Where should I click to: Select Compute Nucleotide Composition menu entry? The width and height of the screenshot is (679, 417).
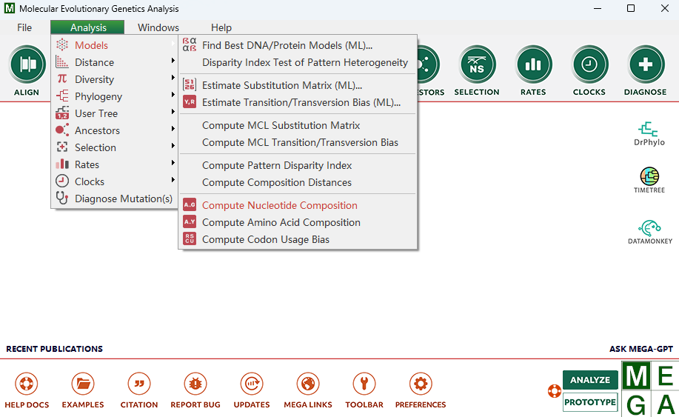[x=279, y=205]
